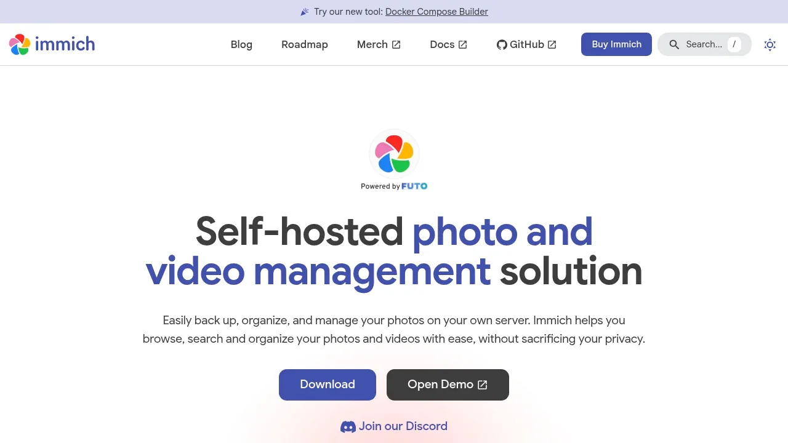Click the 'Try our new tool:' banner text

tap(348, 12)
